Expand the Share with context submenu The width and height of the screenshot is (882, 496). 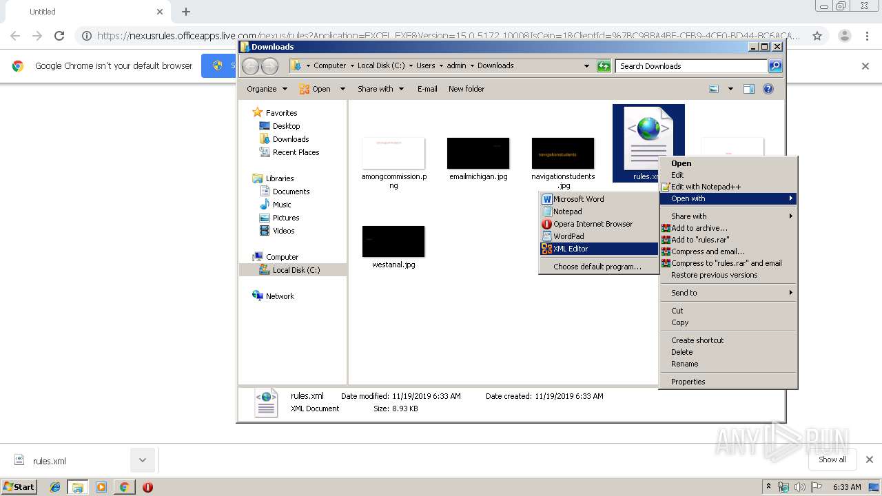(x=728, y=216)
